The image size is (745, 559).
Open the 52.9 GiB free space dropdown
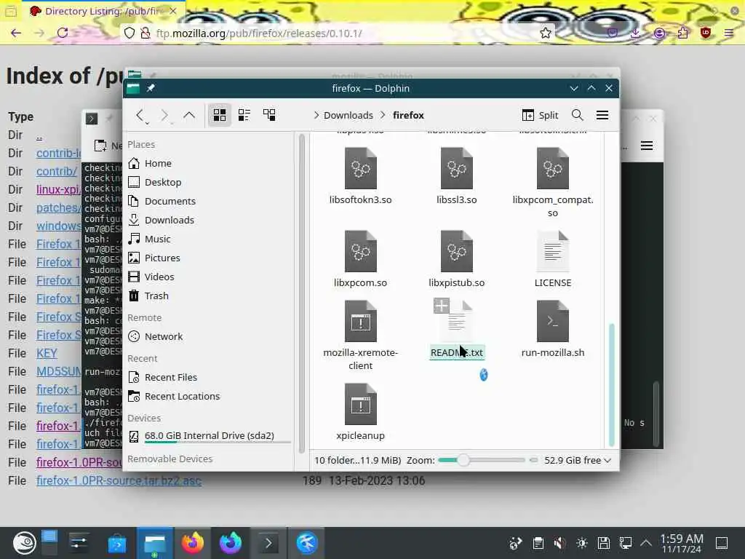coord(578,460)
